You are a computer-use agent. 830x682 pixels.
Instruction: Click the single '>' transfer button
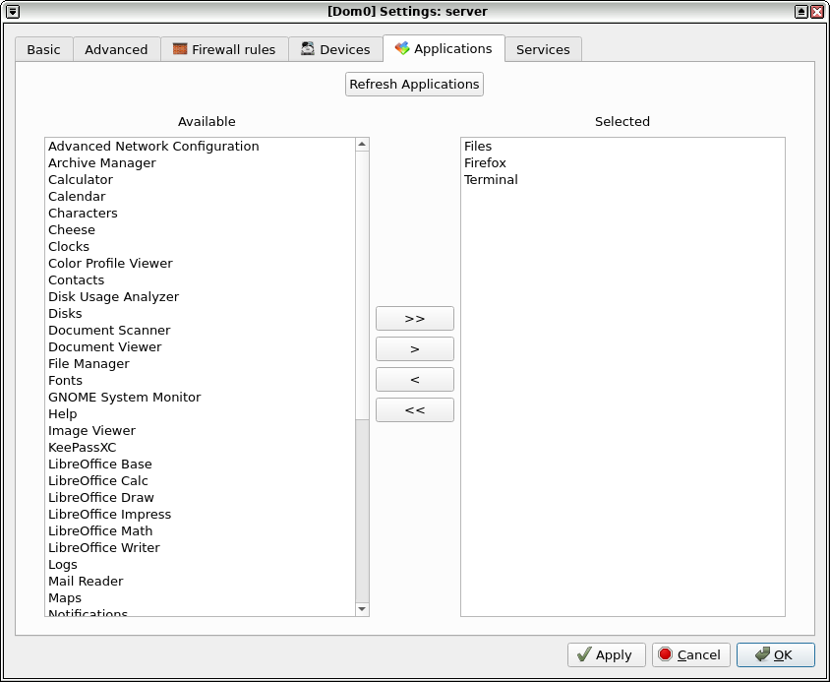[414, 348]
